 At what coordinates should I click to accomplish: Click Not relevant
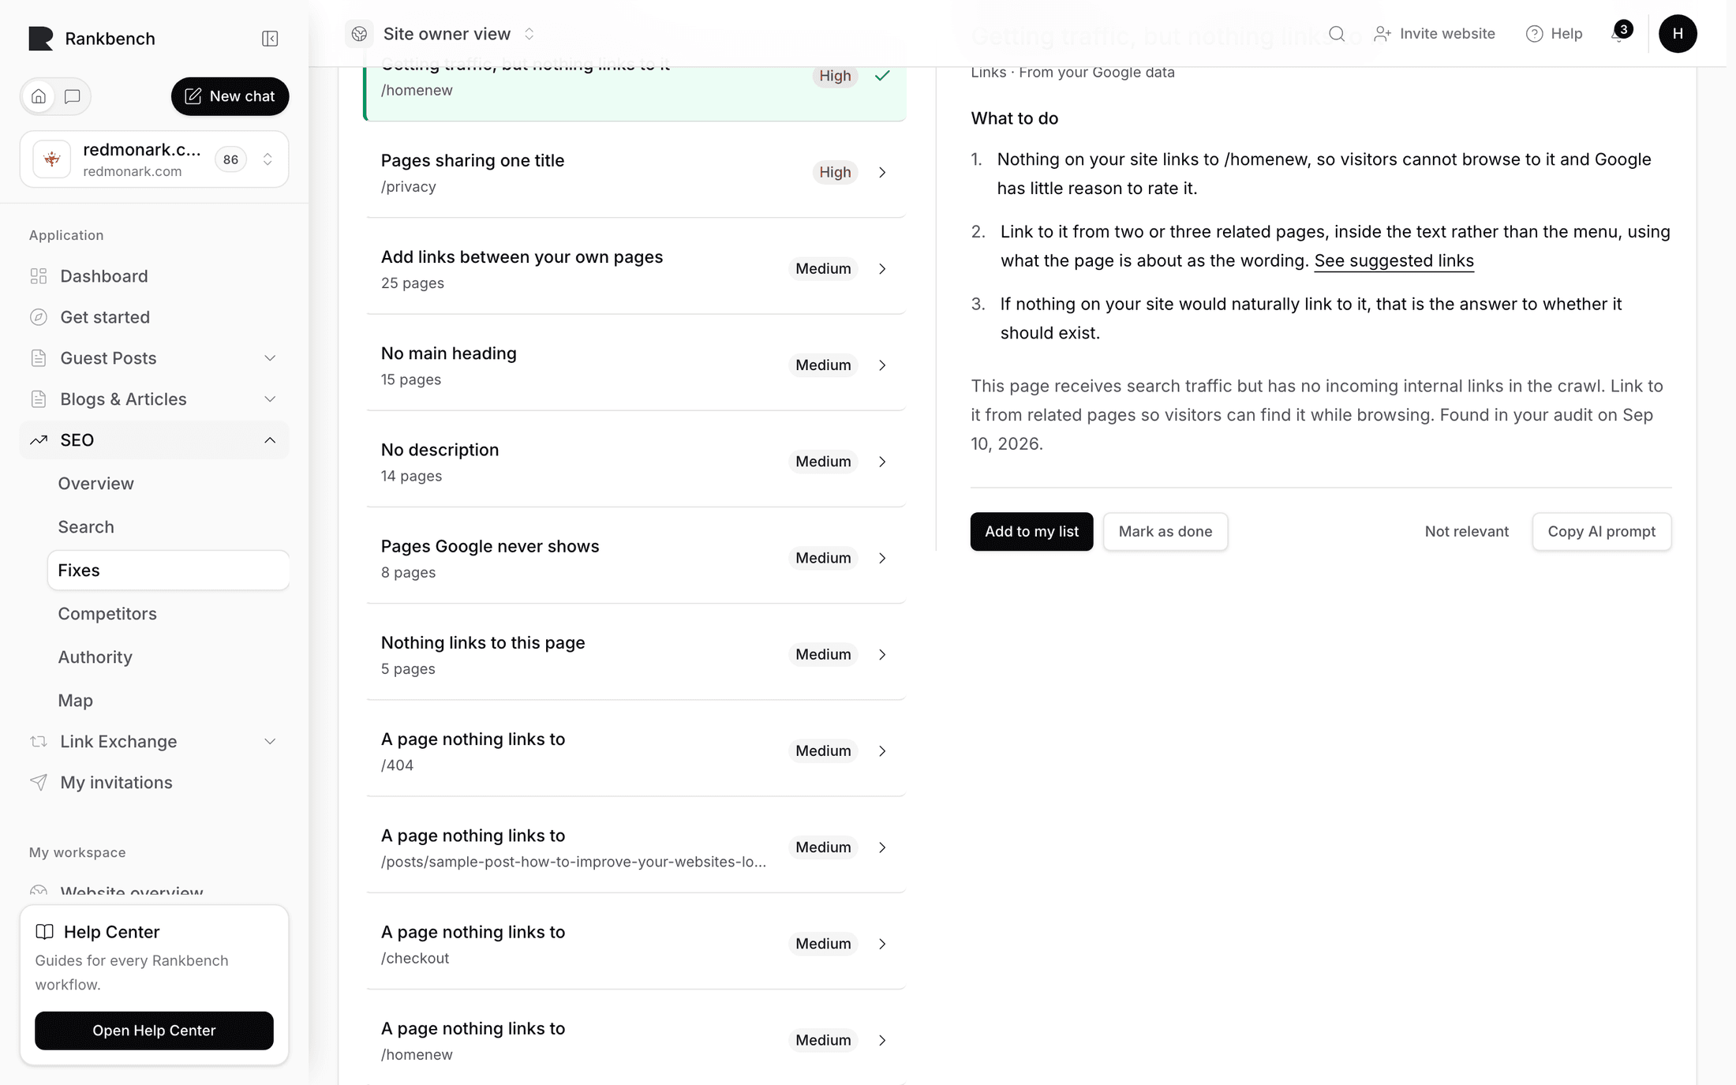pyautogui.click(x=1466, y=532)
